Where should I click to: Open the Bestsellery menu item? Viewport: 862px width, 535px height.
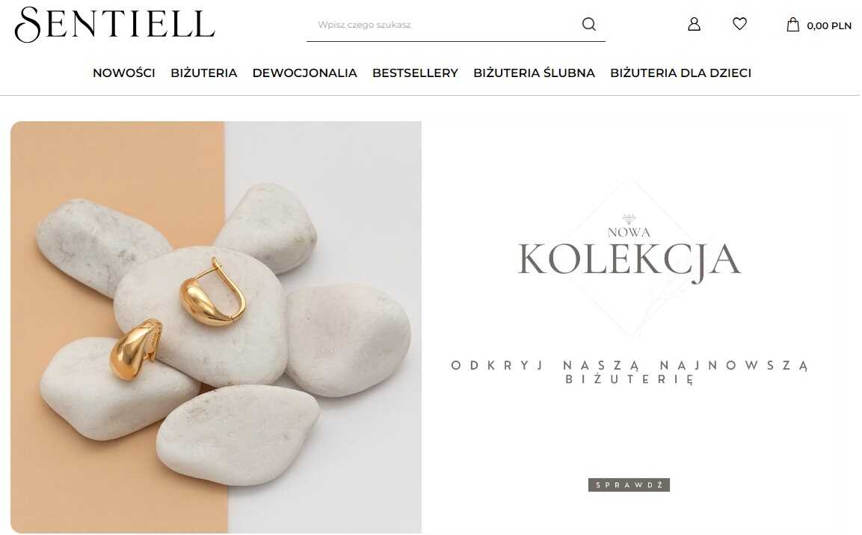pyautogui.click(x=415, y=73)
